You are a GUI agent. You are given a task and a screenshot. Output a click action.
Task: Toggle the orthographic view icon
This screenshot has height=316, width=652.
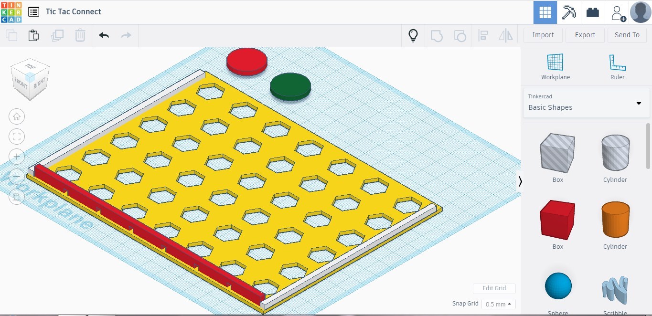pyautogui.click(x=17, y=197)
